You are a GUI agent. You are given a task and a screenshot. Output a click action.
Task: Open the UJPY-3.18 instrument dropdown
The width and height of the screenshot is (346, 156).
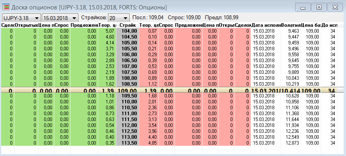tap(21, 18)
